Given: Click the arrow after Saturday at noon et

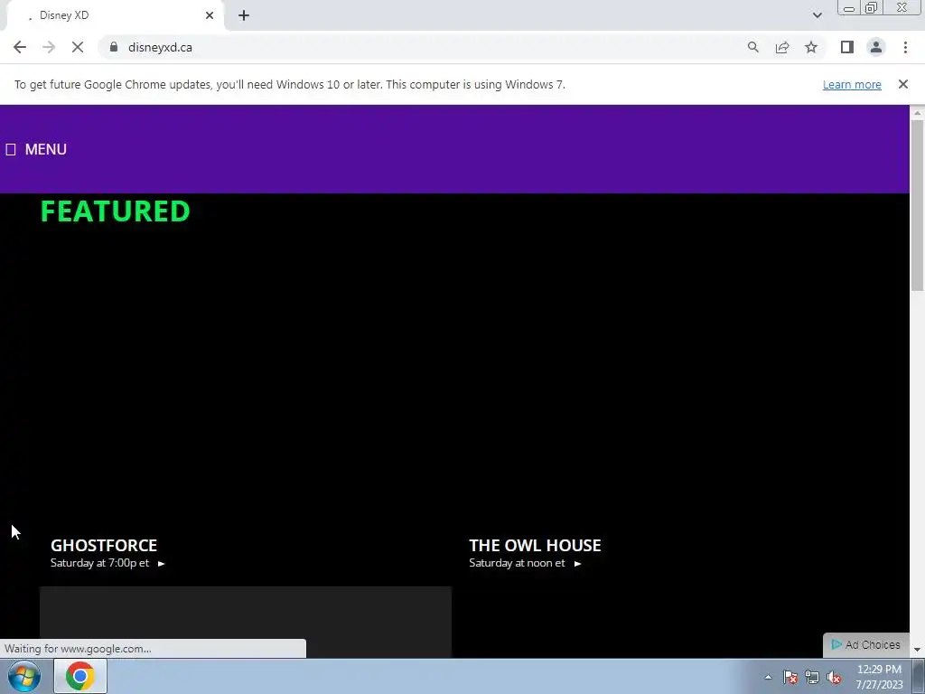Looking at the screenshot, I should coord(577,564).
